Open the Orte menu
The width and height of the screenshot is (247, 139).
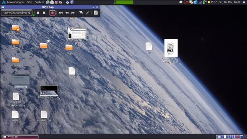click(x=29, y=2)
